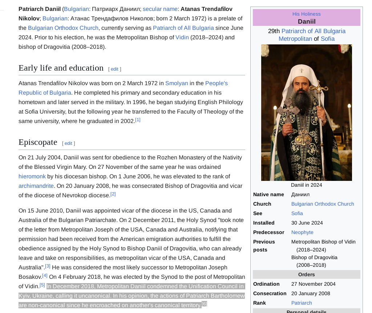
Task: Open the Smolyan article link
Action: (177, 83)
